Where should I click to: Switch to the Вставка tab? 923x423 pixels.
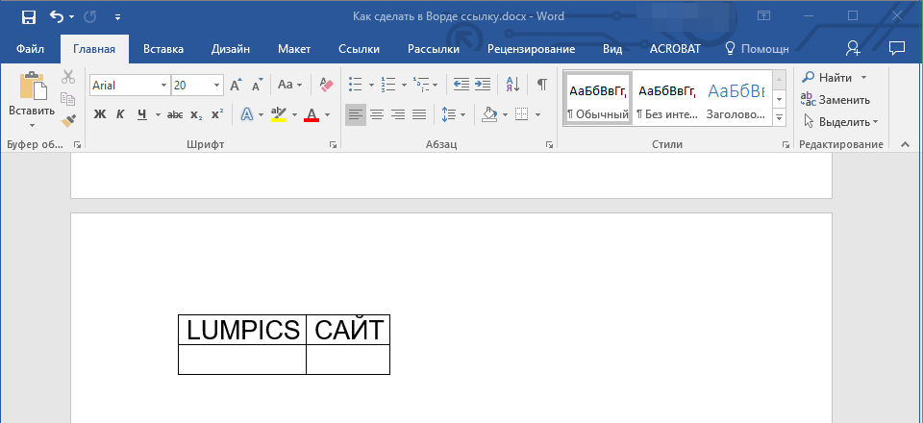[163, 49]
